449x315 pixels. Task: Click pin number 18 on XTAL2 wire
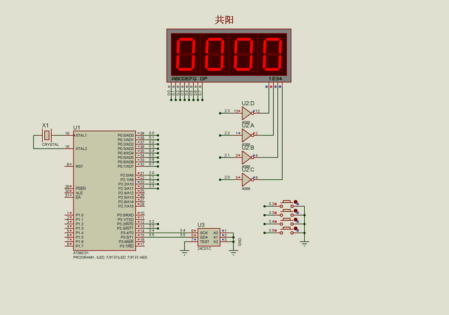67,147
